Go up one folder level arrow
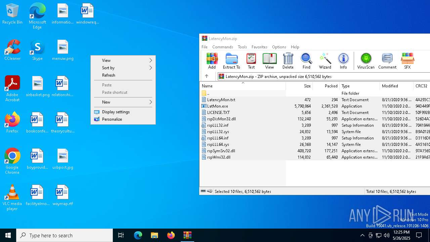The height and width of the screenshot is (242, 430). [x=207, y=76]
